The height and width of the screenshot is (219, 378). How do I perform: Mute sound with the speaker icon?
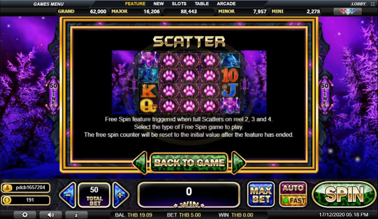point(51,215)
